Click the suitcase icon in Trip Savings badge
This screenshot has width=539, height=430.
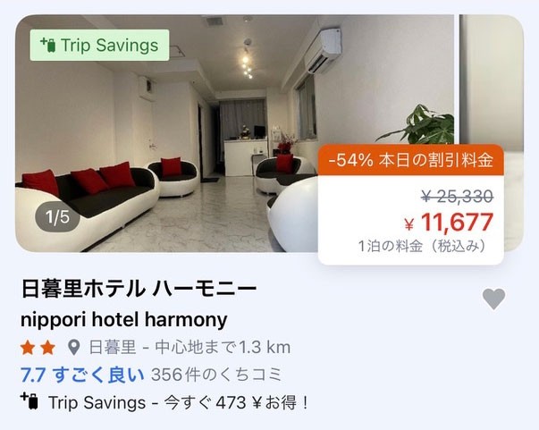(x=48, y=45)
